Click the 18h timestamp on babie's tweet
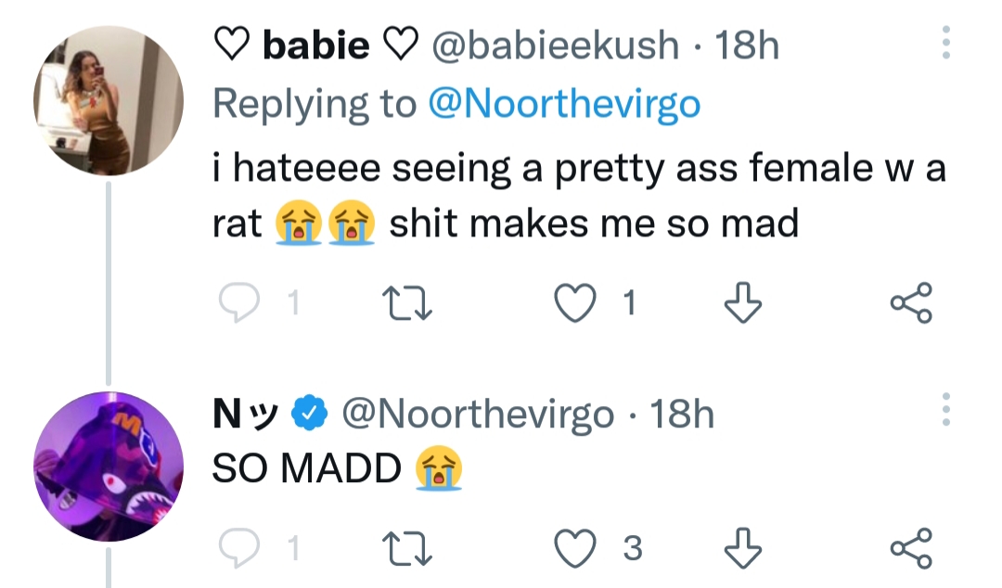 (x=747, y=45)
